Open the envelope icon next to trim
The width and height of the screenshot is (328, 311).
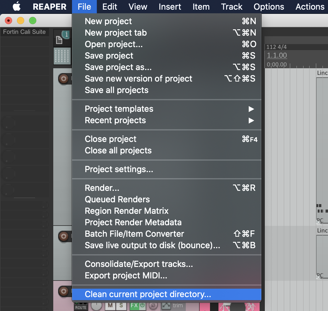click(x=166, y=306)
